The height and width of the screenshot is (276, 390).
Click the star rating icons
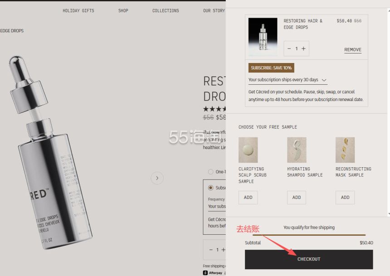click(x=214, y=109)
